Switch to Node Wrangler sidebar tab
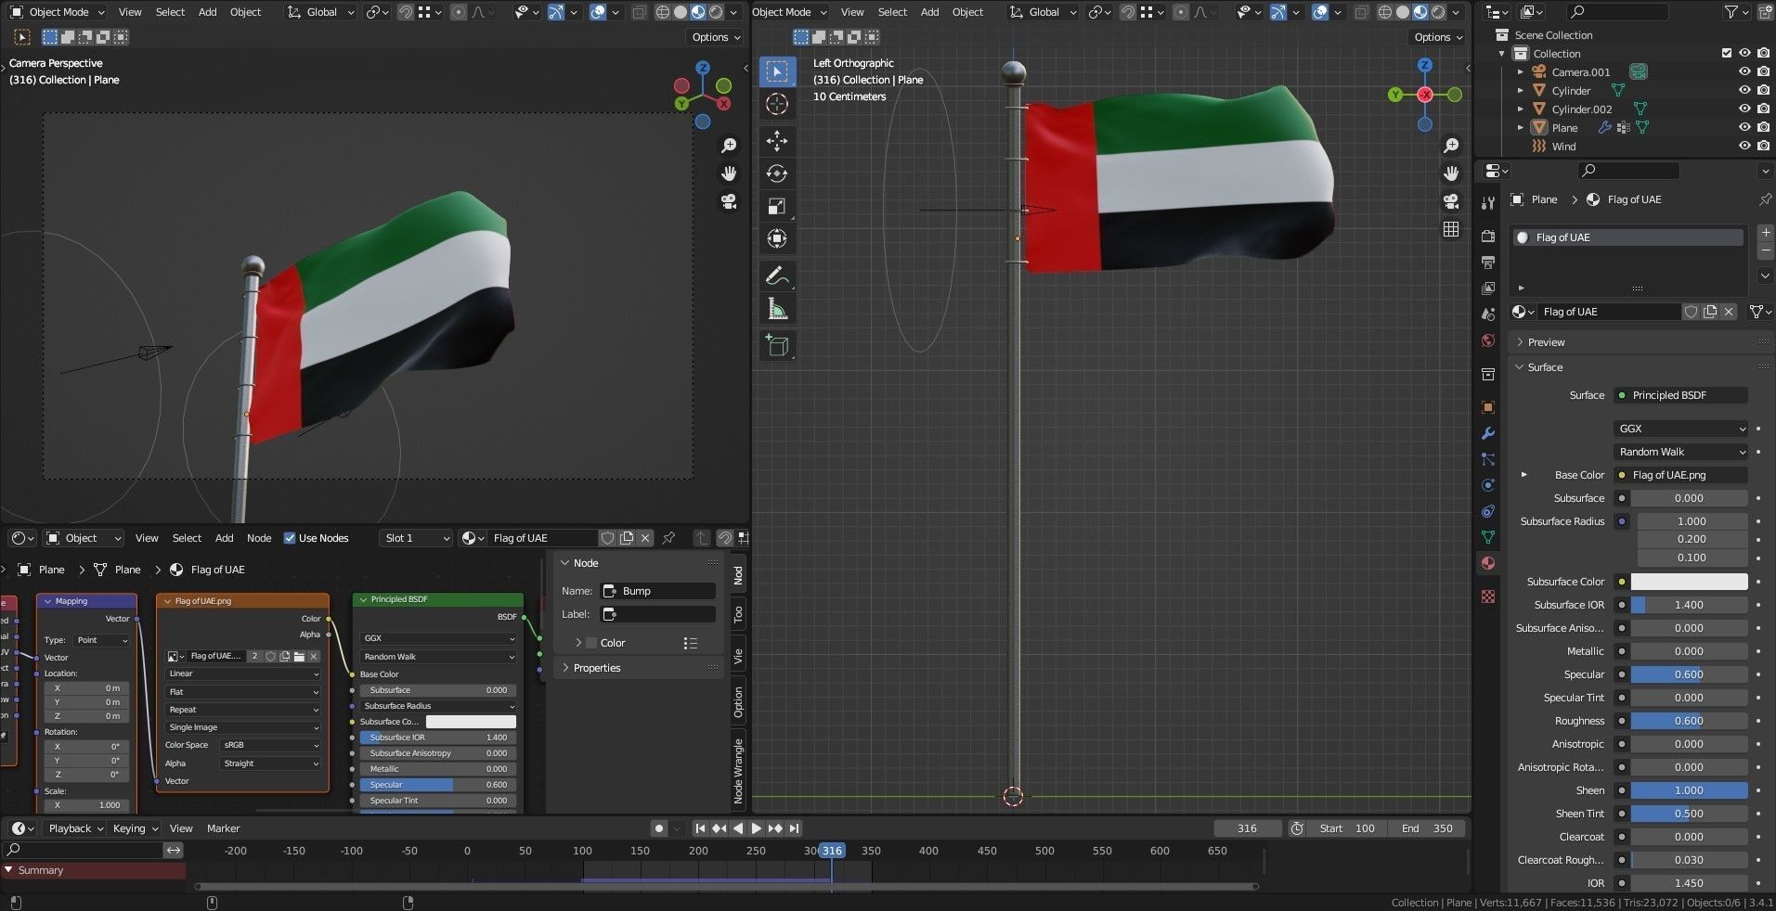1776x911 pixels. tap(738, 771)
